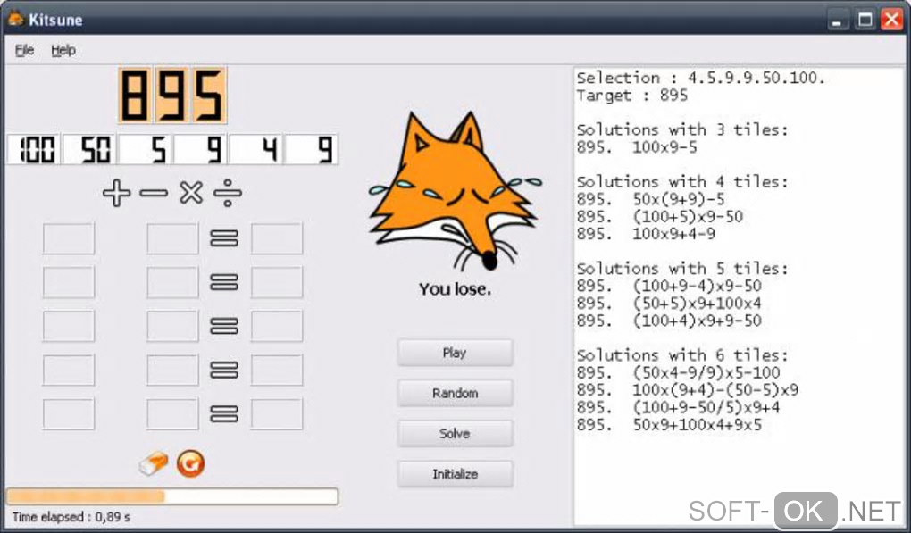Click the Play button

pyautogui.click(x=455, y=353)
